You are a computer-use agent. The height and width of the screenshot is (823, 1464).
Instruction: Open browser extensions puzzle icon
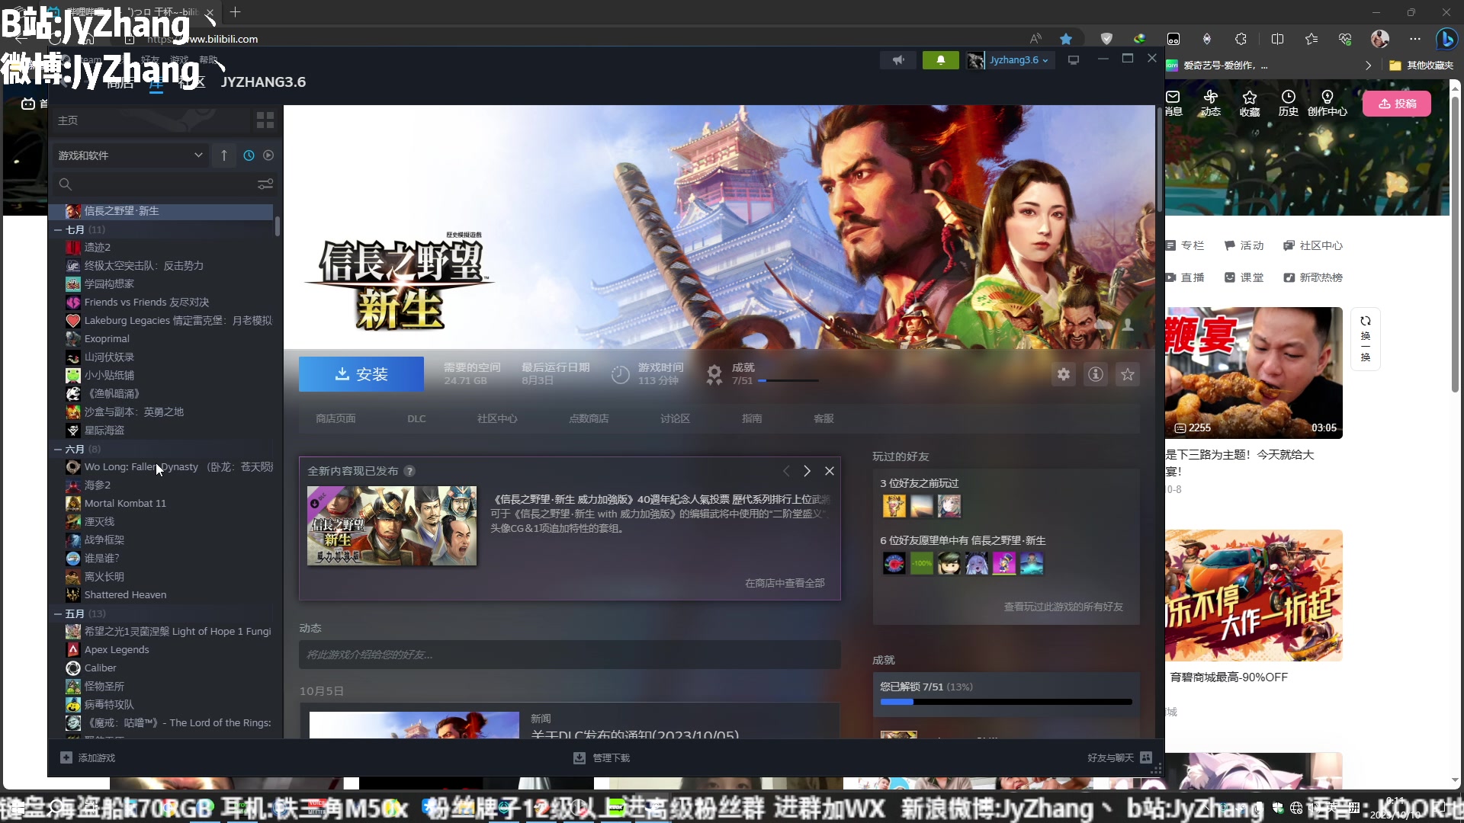click(x=1241, y=39)
